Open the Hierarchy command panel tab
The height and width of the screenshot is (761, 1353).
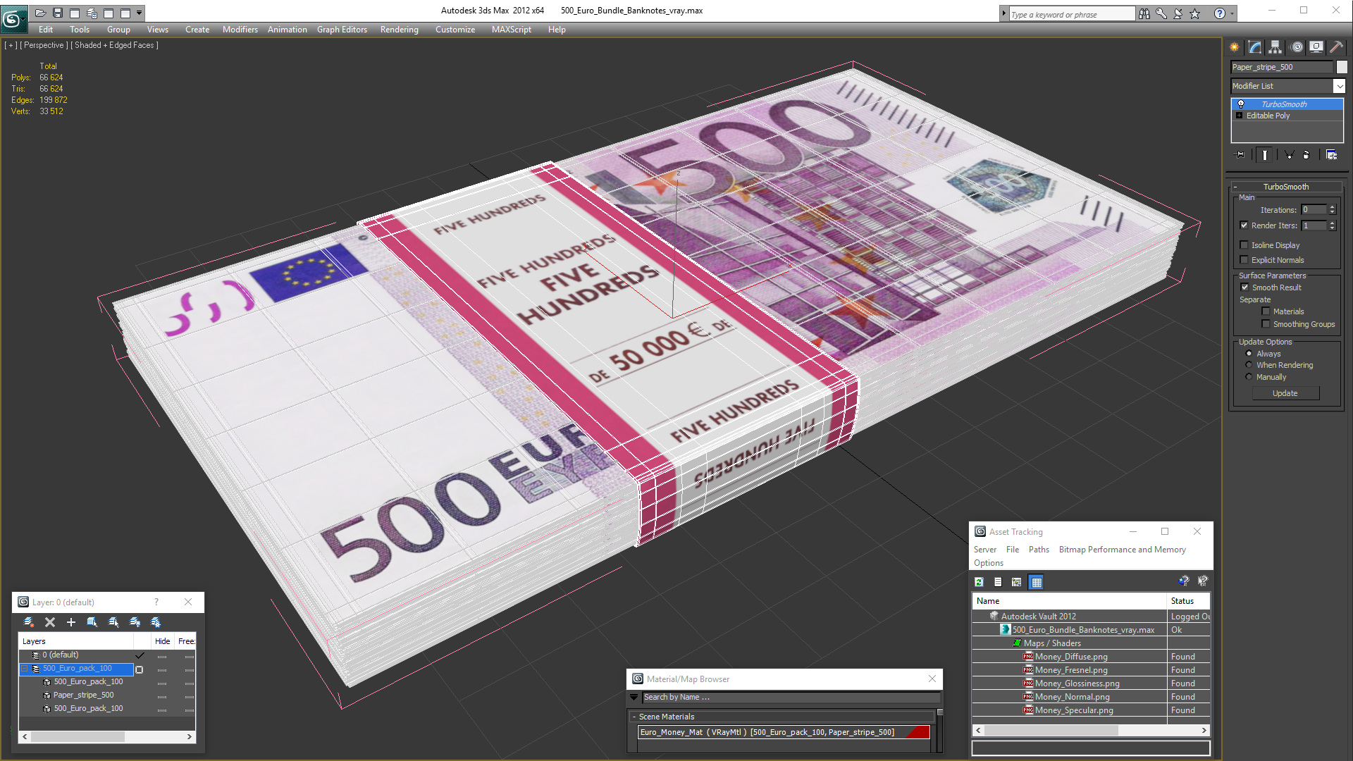point(1275,47)
